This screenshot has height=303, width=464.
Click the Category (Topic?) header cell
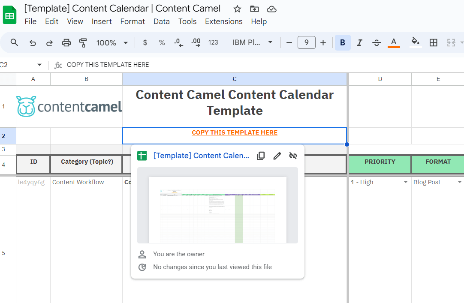pyautogui.click(x=86, y=165)
